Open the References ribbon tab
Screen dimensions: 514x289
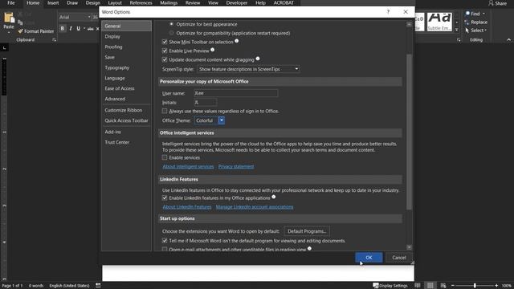[x=141, y=3]
